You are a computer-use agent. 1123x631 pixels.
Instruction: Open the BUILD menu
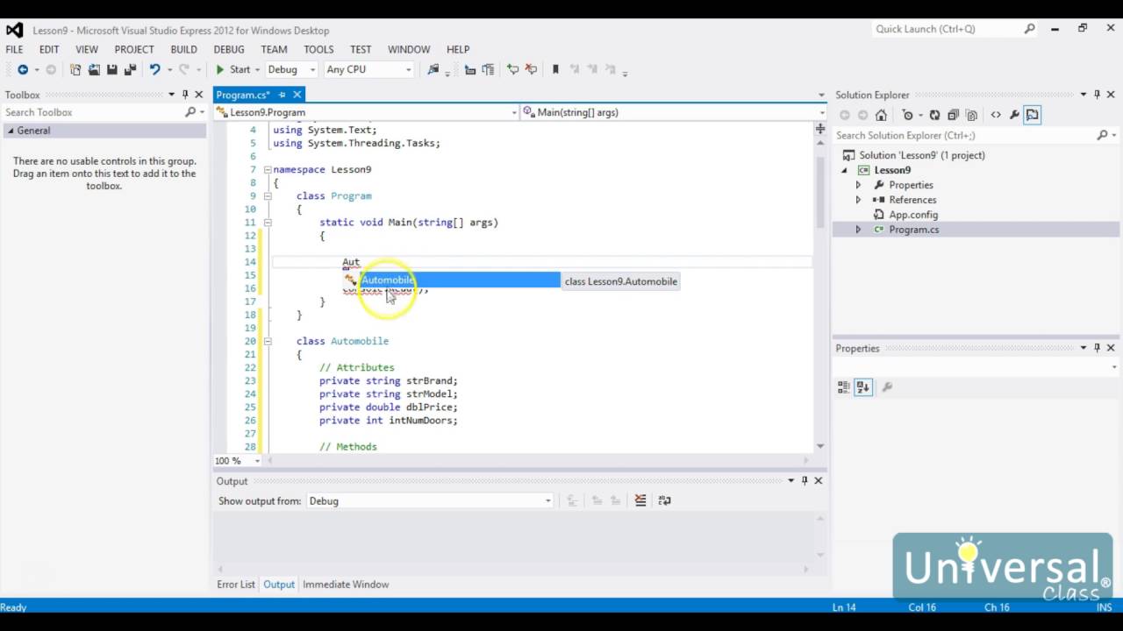point(183,49)
